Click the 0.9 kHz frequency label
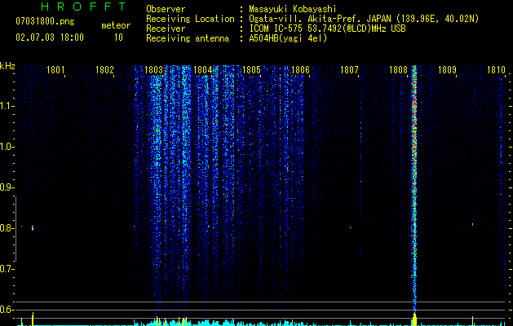 (x=7, y=187)
